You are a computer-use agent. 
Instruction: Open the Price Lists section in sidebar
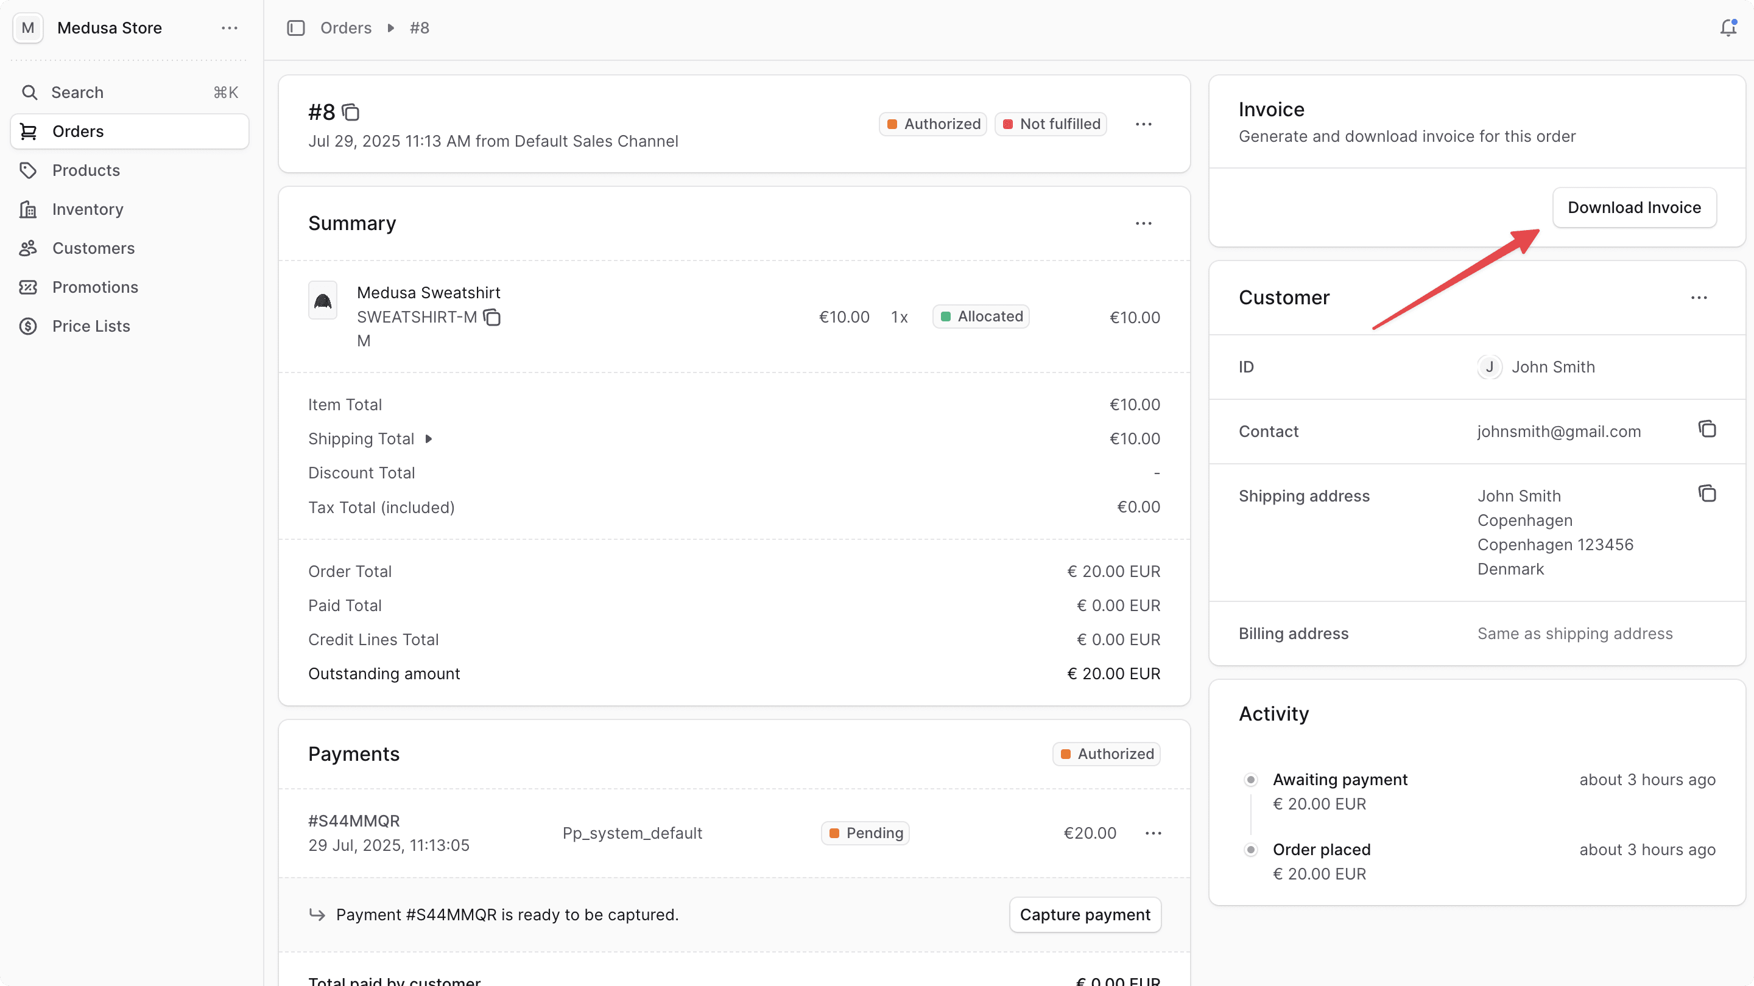[x=91, y=326]
